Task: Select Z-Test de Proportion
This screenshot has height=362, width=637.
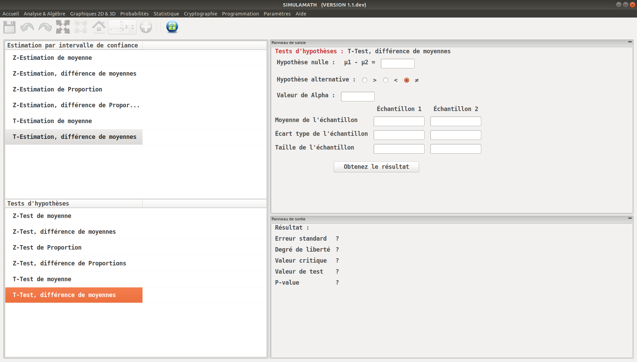Action: click(x=74, y=248)
